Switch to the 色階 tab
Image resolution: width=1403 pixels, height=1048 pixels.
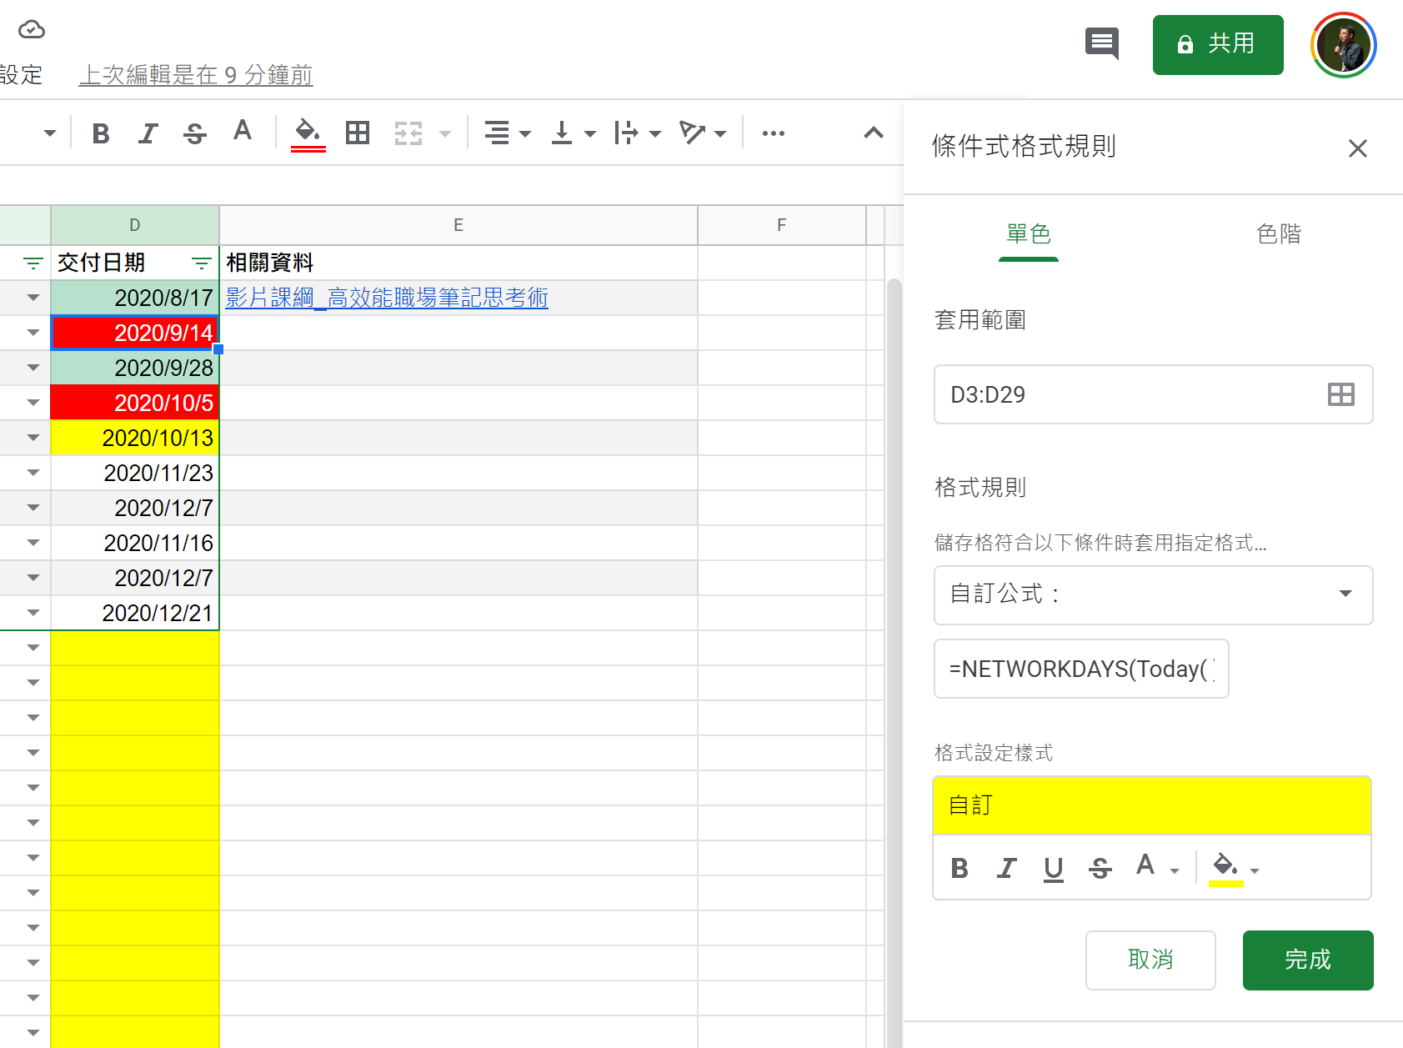tap(1278, 234)
